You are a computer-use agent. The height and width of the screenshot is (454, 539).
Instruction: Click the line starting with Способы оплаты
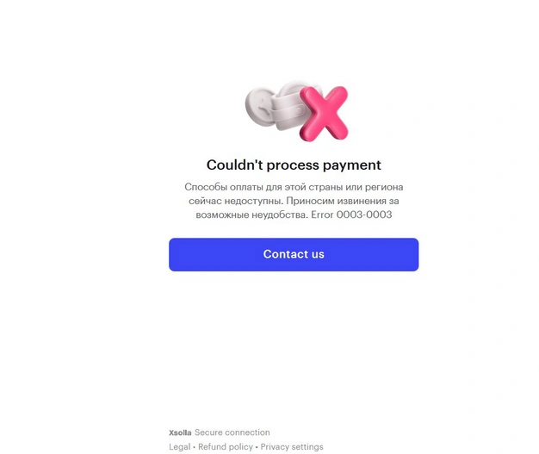tap(294, 187)
